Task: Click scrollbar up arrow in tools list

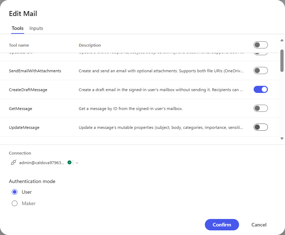Action: coord(282,40)
